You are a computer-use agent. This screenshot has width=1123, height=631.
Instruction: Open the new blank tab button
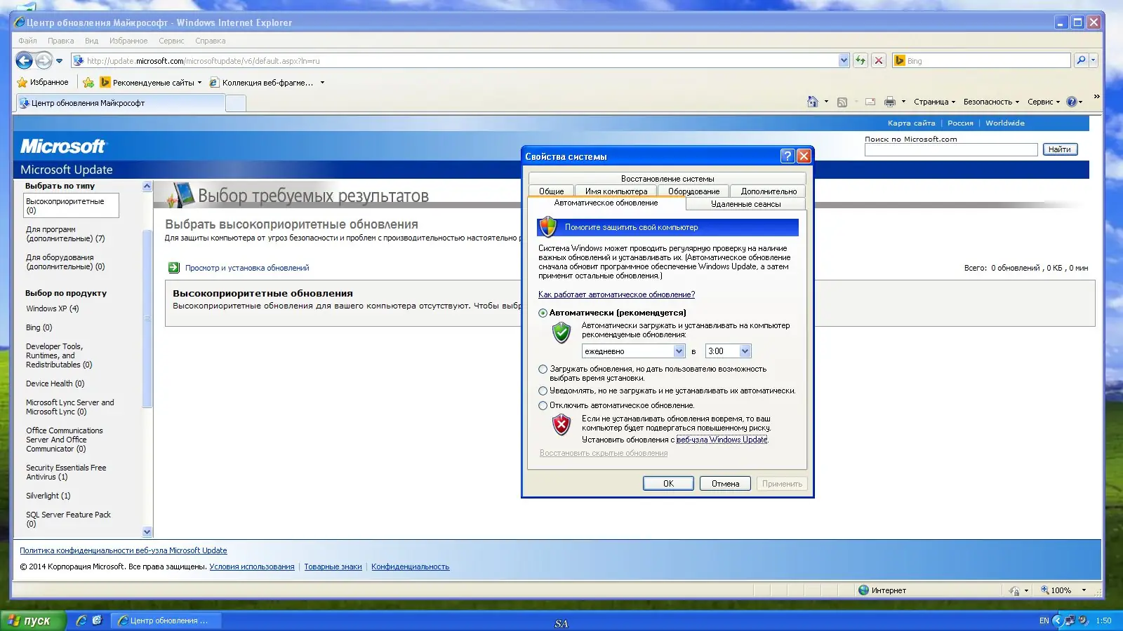(236, 103)
